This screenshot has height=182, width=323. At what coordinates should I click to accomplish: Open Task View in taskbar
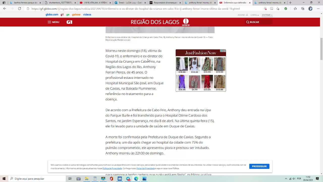pyautogui.click(x=70, y=179)
